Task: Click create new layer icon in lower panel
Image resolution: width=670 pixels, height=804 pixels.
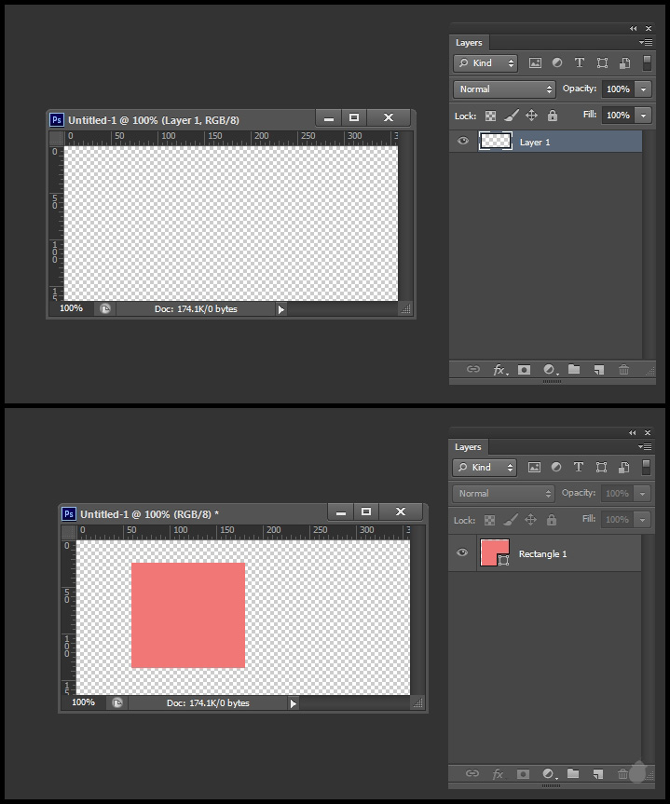Action: click(x=598, y=774)
